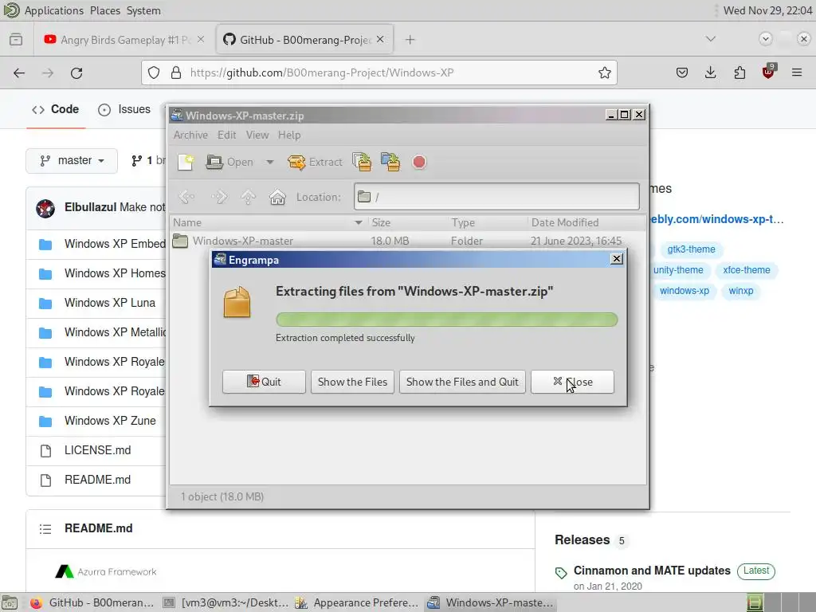Open the Cinnamon and MATE updates release
Image resolution: width=816 pixels, height=612 pixels.
(652, 571)
